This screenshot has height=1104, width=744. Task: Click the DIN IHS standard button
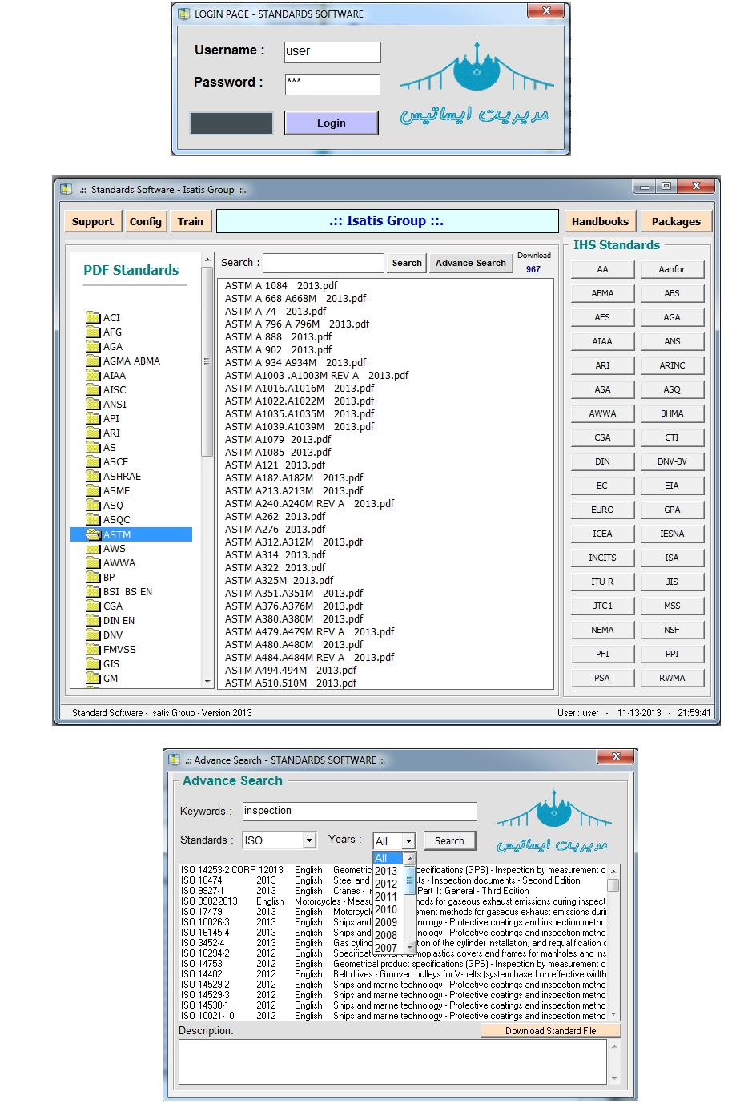(x=602, y=461)
